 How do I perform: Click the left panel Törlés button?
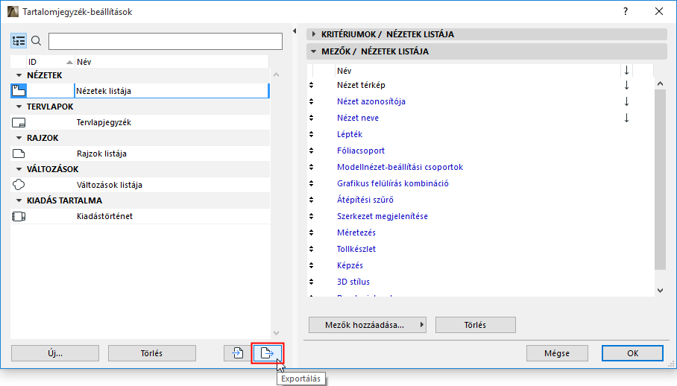point(152,353)
